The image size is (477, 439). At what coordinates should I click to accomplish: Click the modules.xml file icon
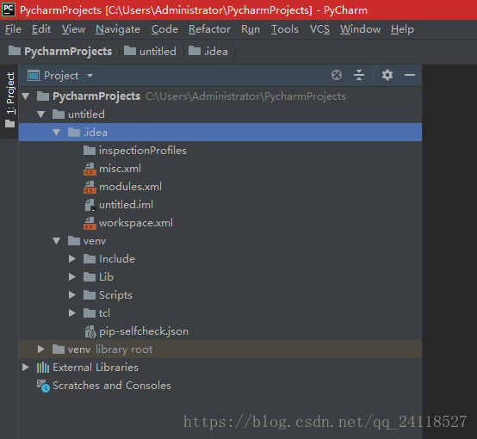click(x=90, y=187)
